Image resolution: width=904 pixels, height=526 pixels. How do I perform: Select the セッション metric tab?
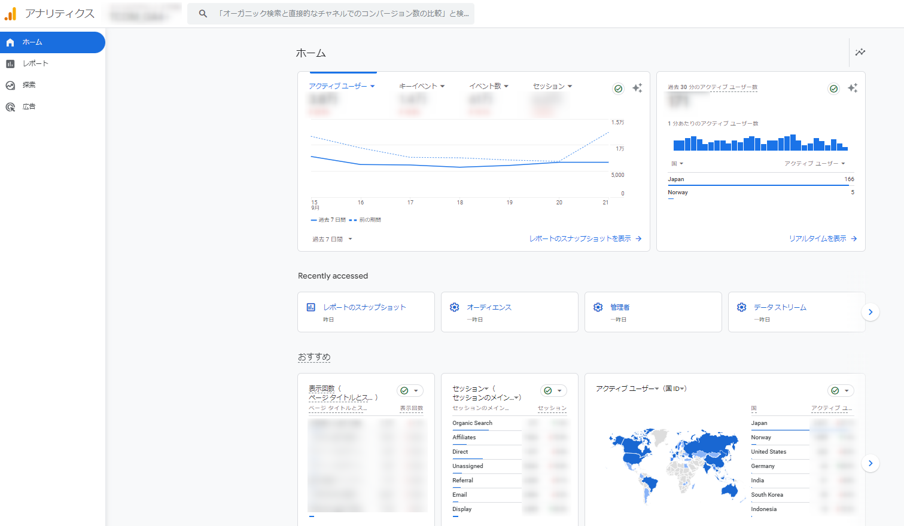(549, 86)
